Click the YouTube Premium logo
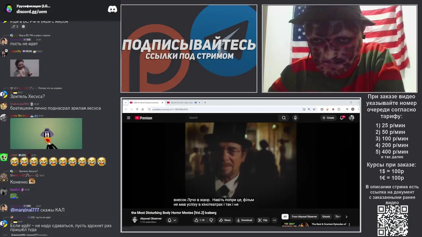 pyautogui.click(x=143, y=118)
